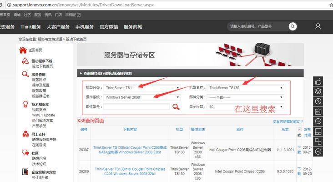Click the 企业级解决方案 icon
The image size is (333, 182).
pos(25,172)
